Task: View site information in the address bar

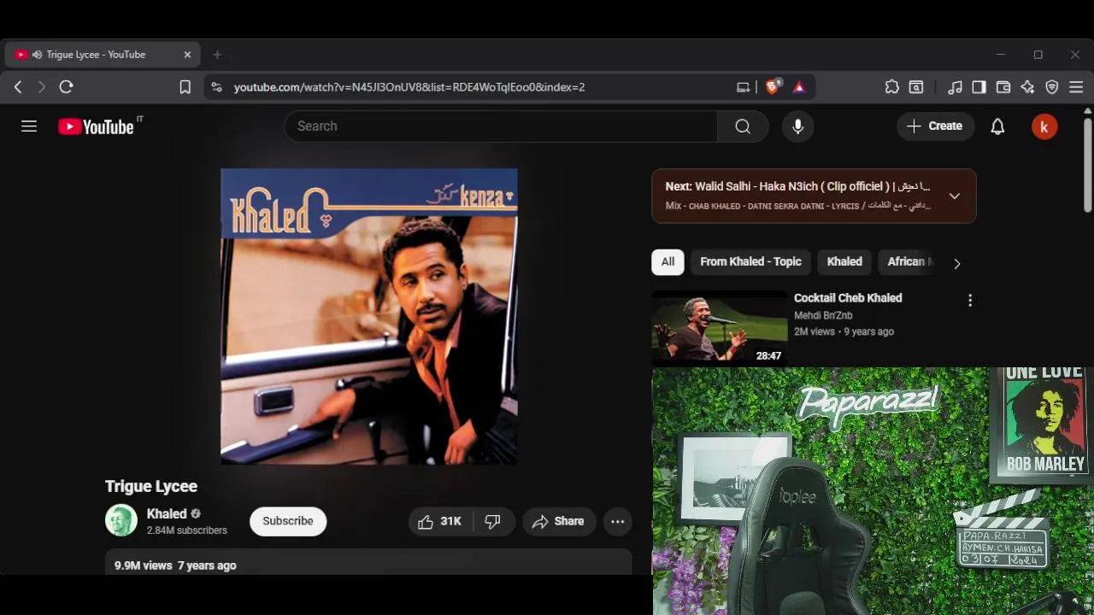Action: (x=216, y=87)
